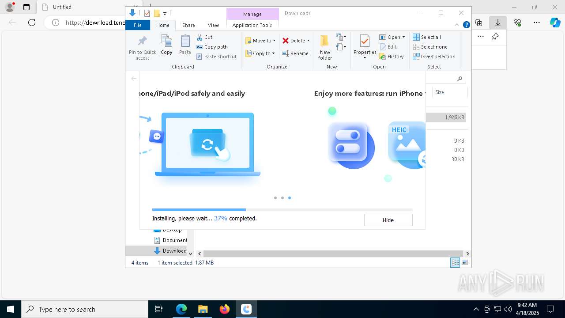Open Microsoft Edge from the taskbar
The width and height of the screenshot is (565, 318).
click(x=181, y=309)
